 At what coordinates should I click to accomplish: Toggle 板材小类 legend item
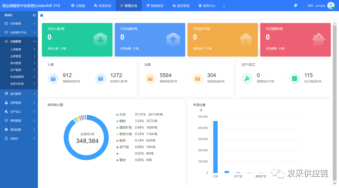[124, 134]
